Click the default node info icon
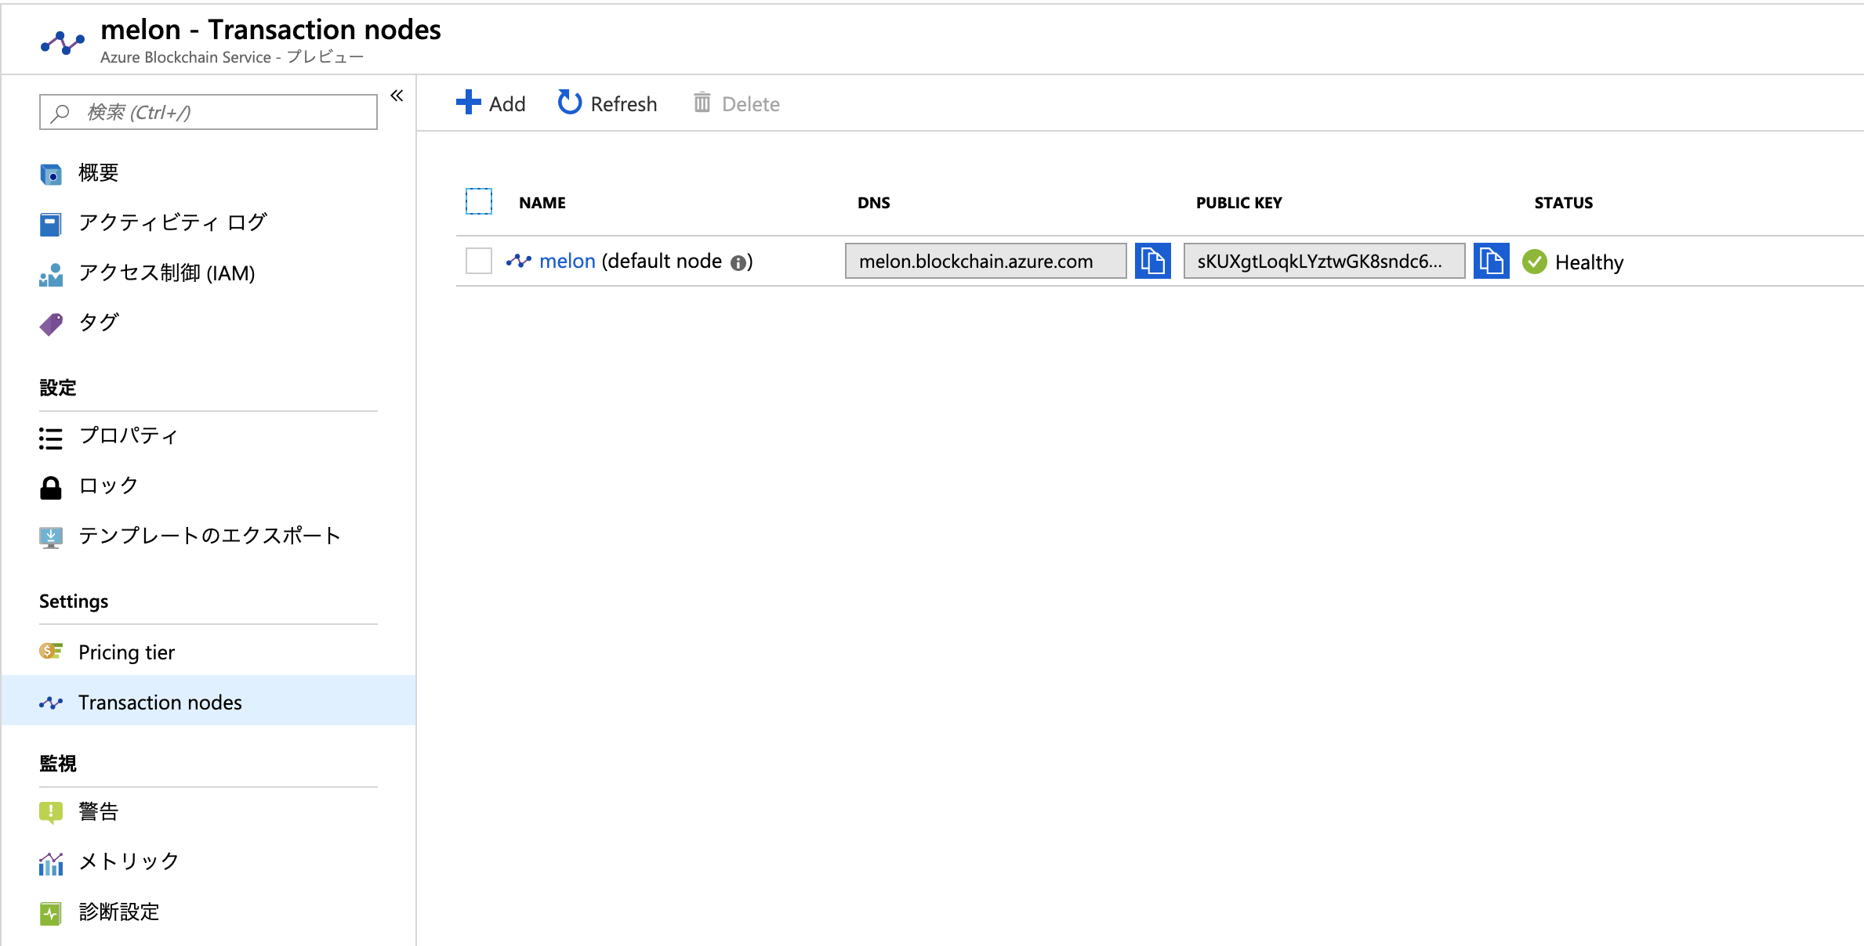 pyautogui.click(x=738, y=263)
